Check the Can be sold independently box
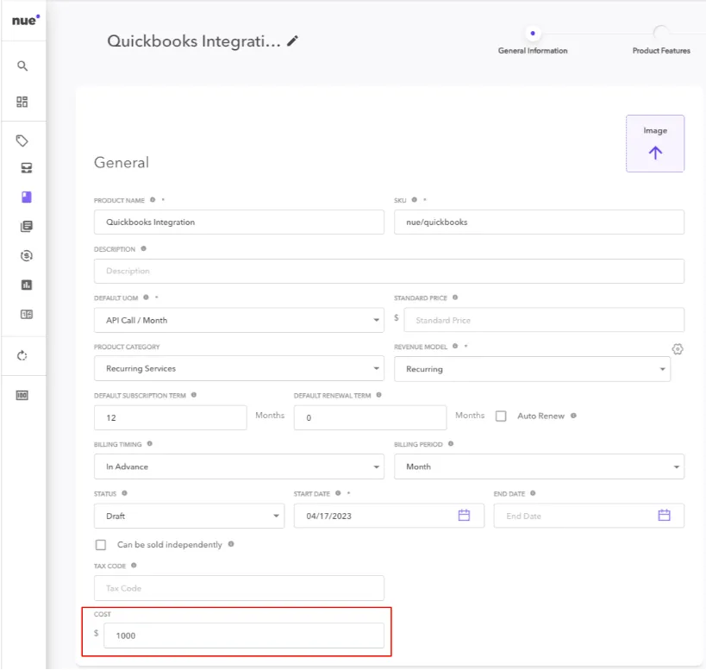 point(101,545)
